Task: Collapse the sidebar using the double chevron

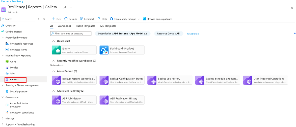Action: tap(44, 19)
